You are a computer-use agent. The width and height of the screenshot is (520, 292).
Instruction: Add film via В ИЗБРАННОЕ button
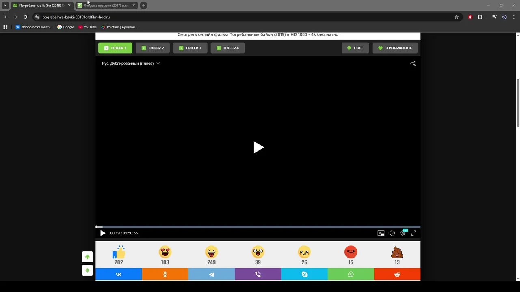pyautogui.click(x=395, y=48)
